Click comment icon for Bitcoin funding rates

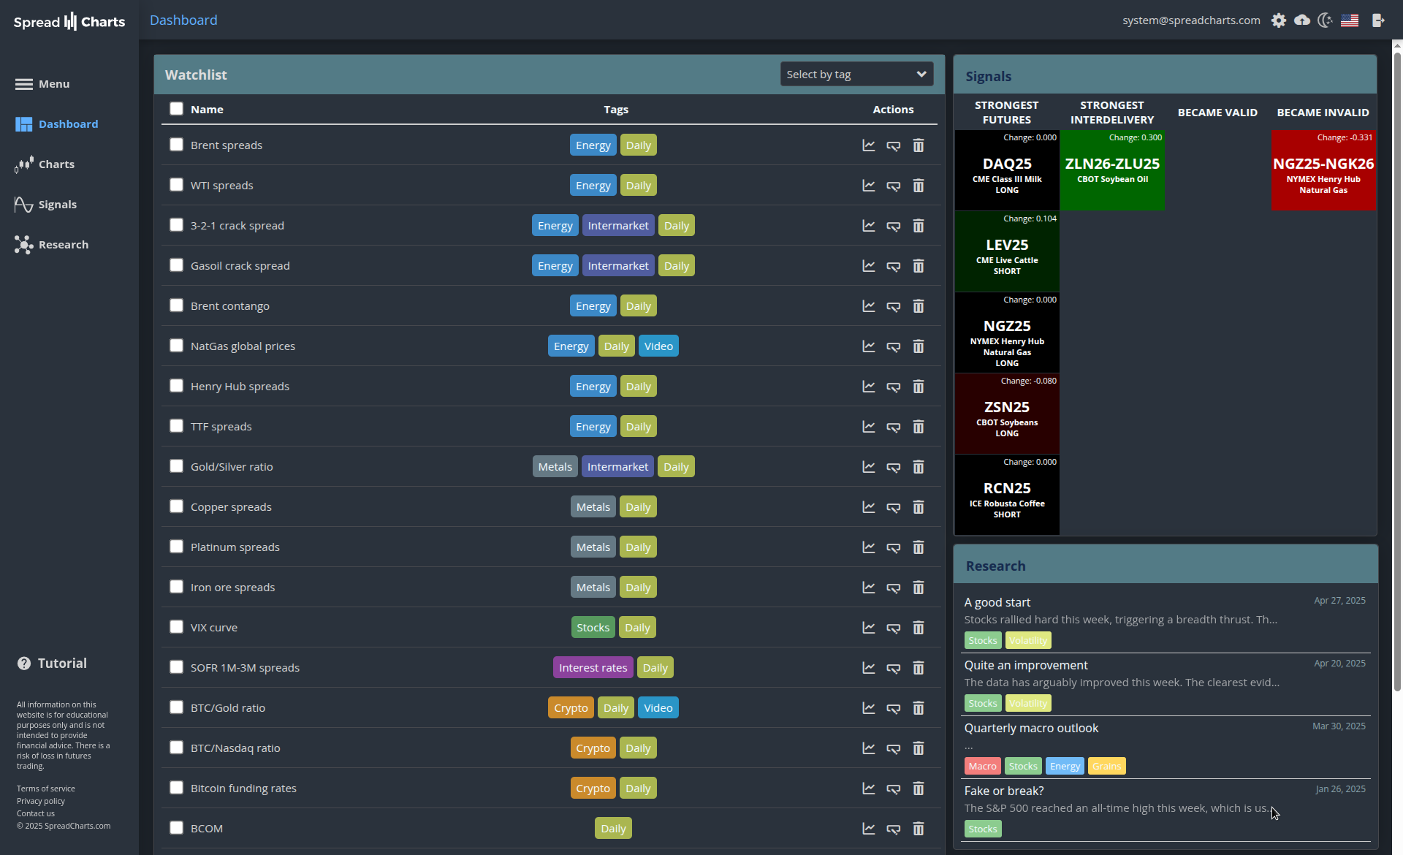[x=894, y=788]
